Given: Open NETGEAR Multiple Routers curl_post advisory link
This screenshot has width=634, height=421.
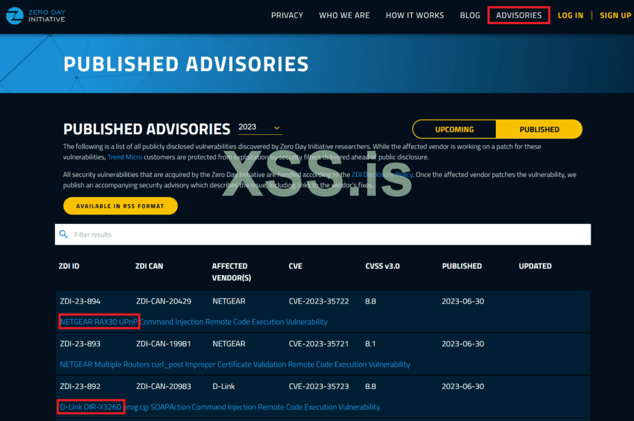Looking at the screenshot, I should pyautogui.click(x=235, y=365).
